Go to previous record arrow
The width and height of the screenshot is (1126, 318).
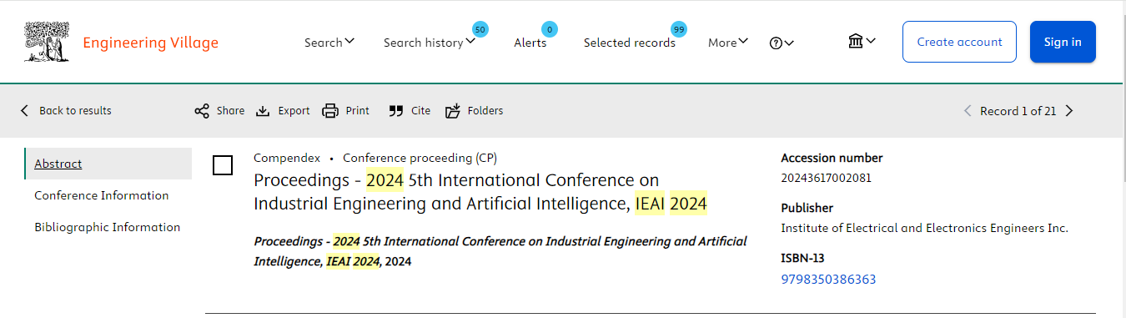[x=968, y=111]
